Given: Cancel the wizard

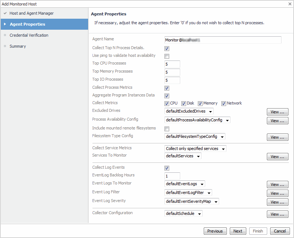Looking at the screenshot, I should click(280, 231).
